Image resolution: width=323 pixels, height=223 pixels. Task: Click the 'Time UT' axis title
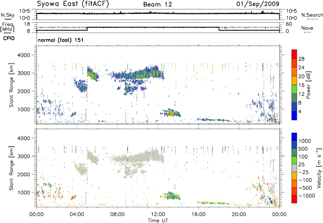158,220
